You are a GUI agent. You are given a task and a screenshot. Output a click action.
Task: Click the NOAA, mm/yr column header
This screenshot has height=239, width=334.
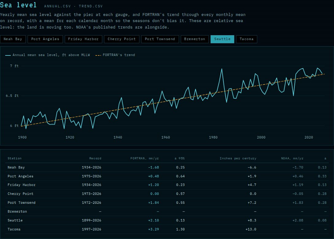click(292, 158)
